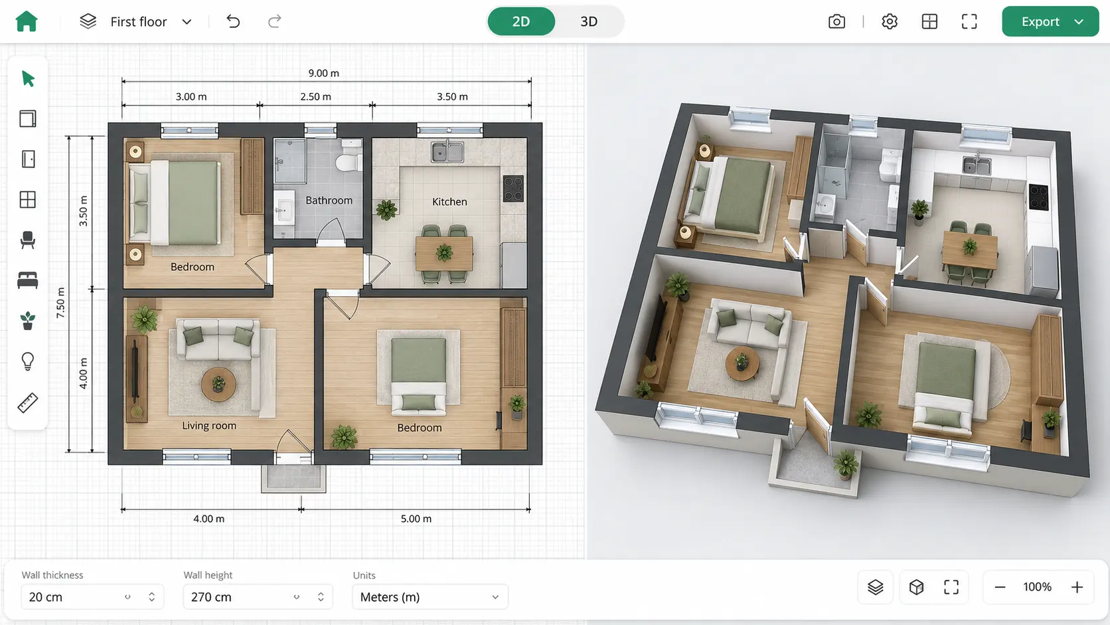Activate the ruler measure tool

click(28, 402)
